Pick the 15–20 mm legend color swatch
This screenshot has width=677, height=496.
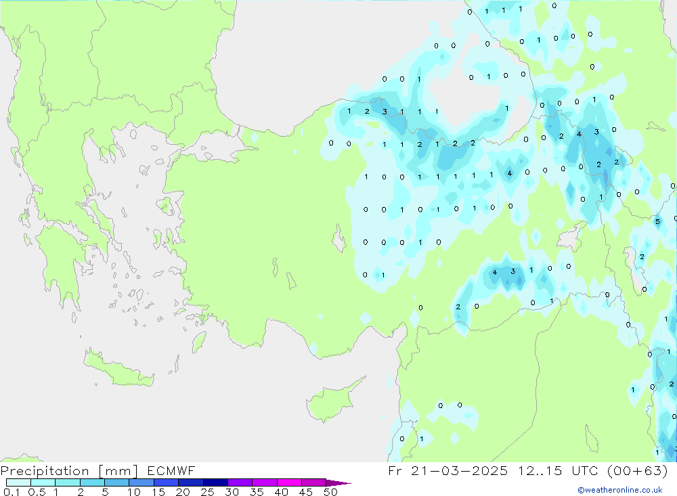click(166, 482)
